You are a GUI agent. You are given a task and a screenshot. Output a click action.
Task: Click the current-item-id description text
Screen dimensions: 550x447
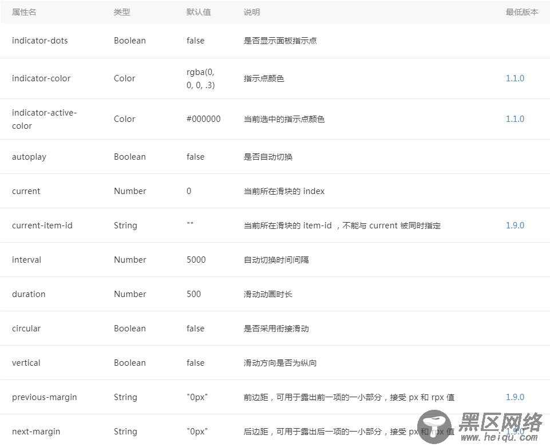(x=342, y=226)
